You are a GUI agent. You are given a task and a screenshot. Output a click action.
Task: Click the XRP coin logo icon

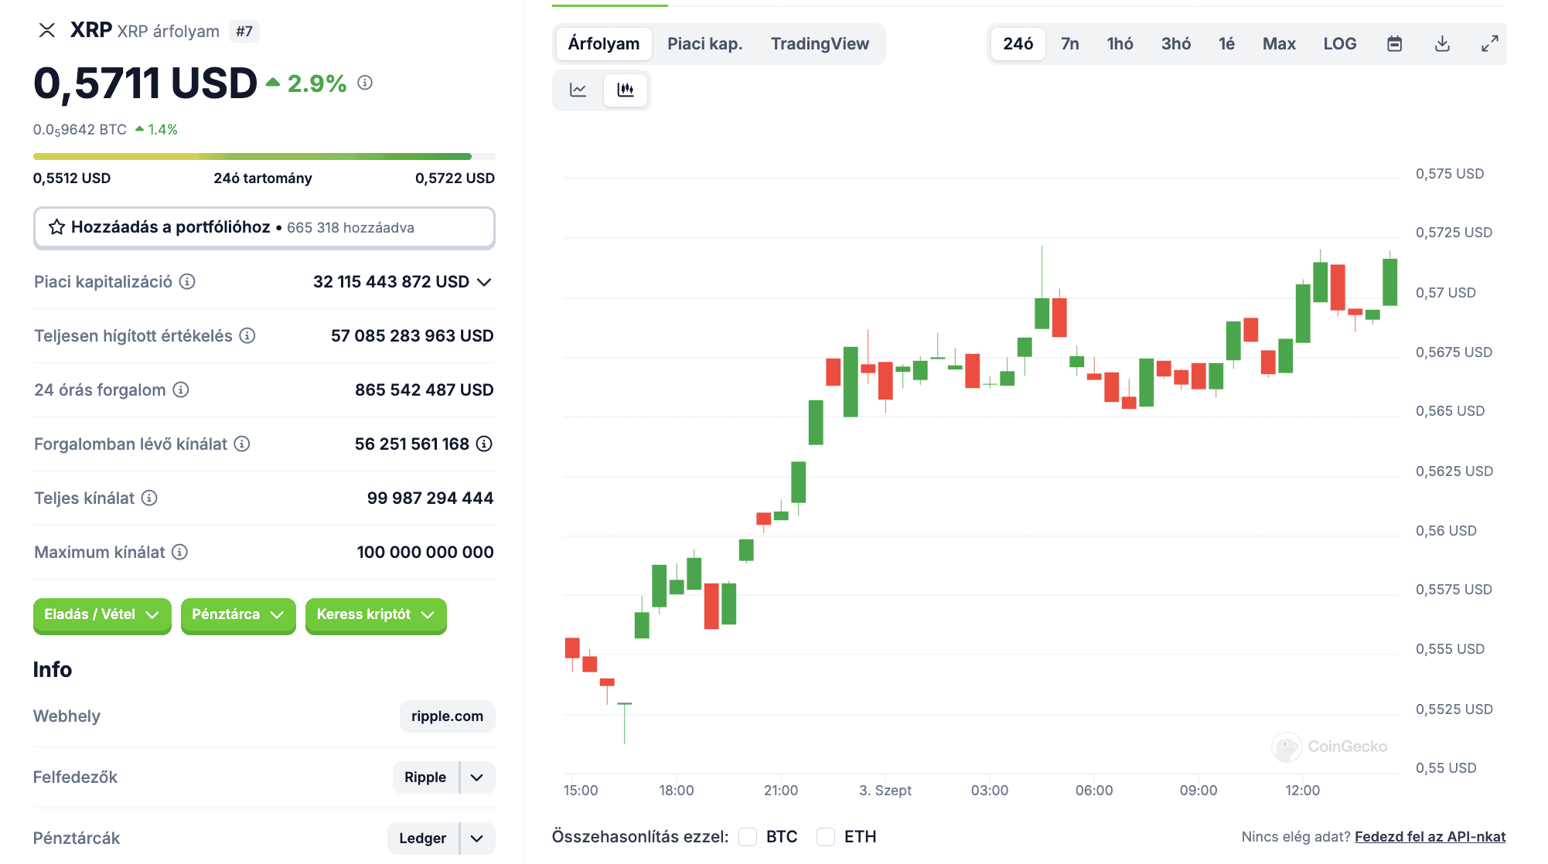pos(47,30)
